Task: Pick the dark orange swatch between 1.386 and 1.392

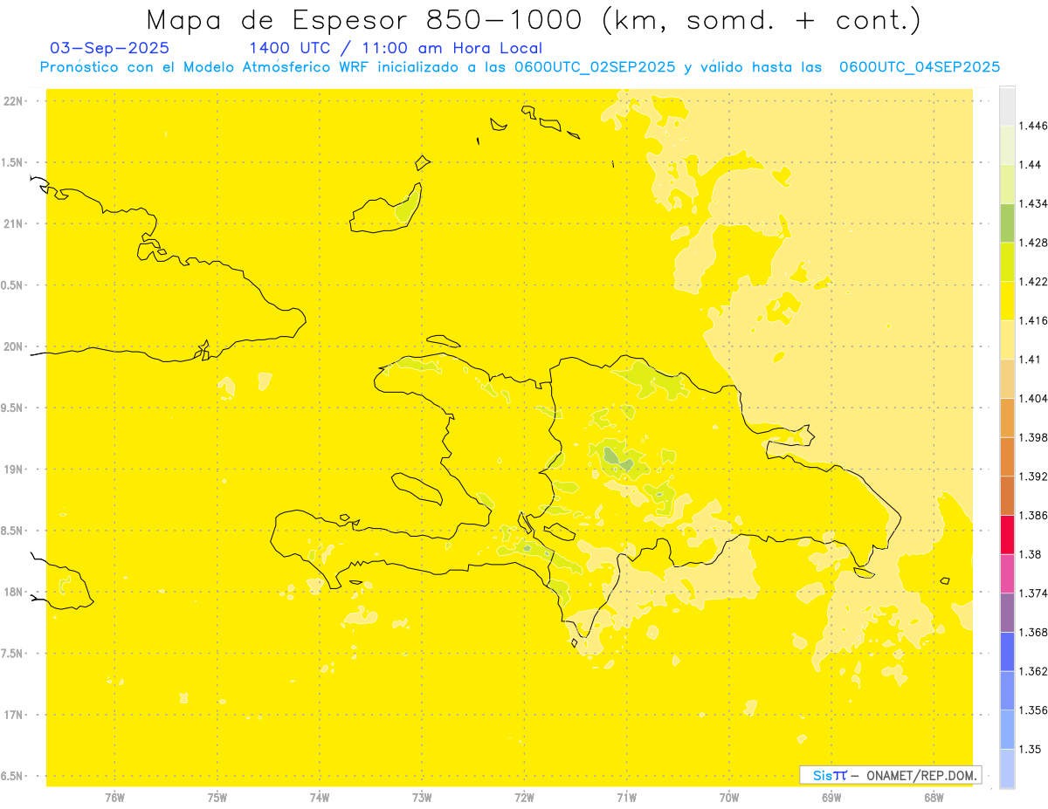Action: click(x=1007, y=496)
